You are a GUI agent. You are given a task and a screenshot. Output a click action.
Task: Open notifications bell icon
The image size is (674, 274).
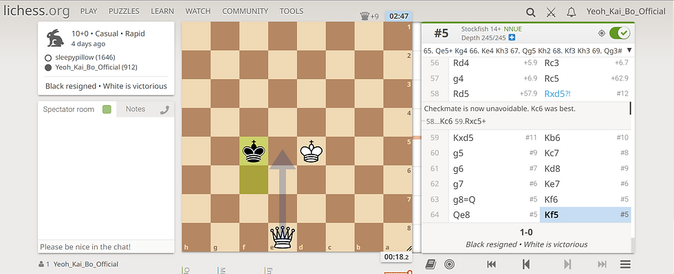tap(572, 12)
